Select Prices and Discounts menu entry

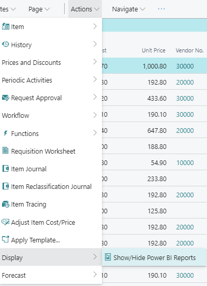pyautogui.click(x=51, y=62)
